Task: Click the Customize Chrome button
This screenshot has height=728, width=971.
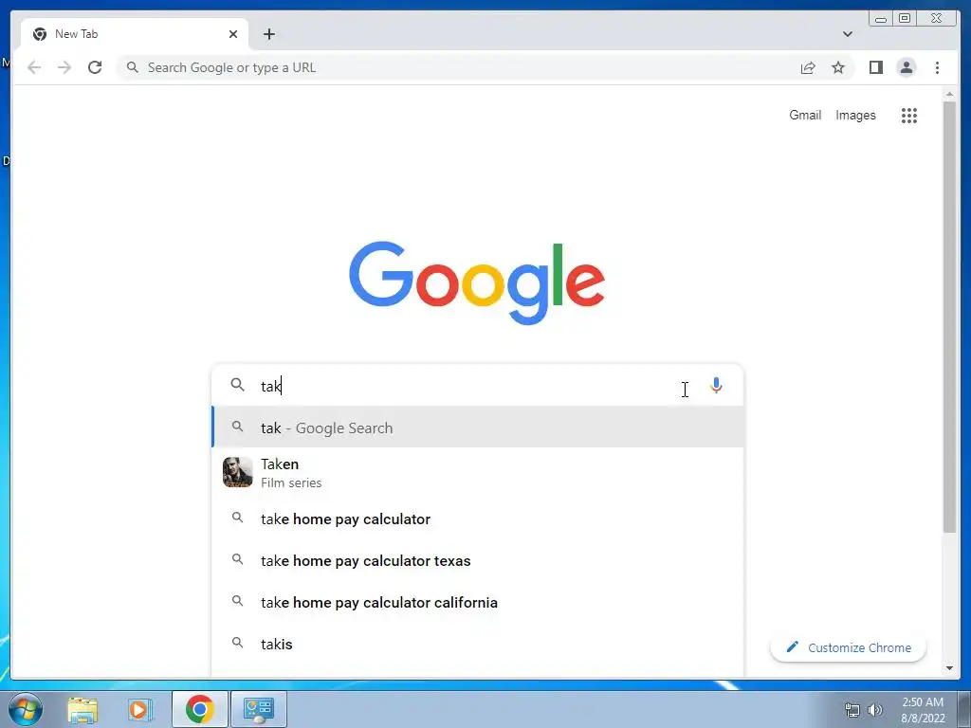Action: (x=848, y=647)
